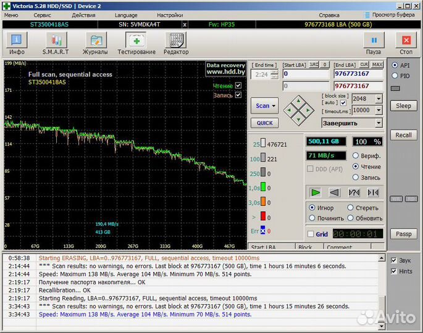Toggle the Чтение graph checkbox
The width and height of the screenshot is (423, 333).
238,86
